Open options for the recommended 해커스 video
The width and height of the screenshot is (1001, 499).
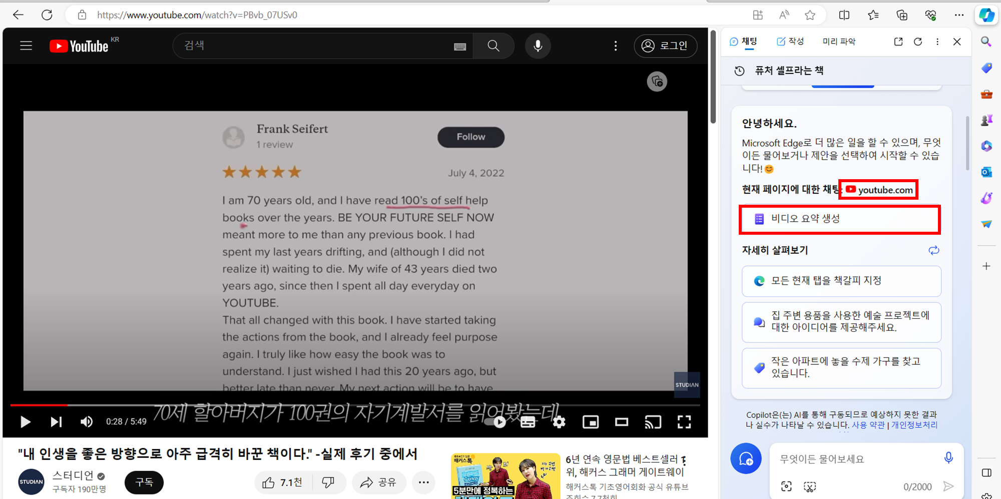(684, 460)
